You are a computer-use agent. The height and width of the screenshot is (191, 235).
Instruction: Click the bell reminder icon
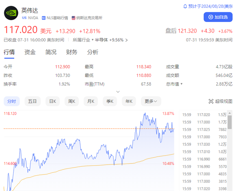[185, 7]
